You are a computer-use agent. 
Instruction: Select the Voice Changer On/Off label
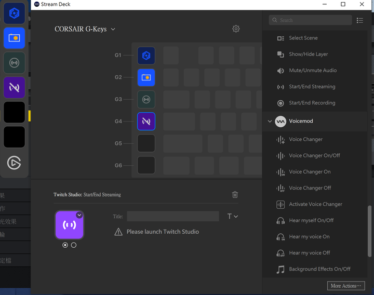(314, 155)
